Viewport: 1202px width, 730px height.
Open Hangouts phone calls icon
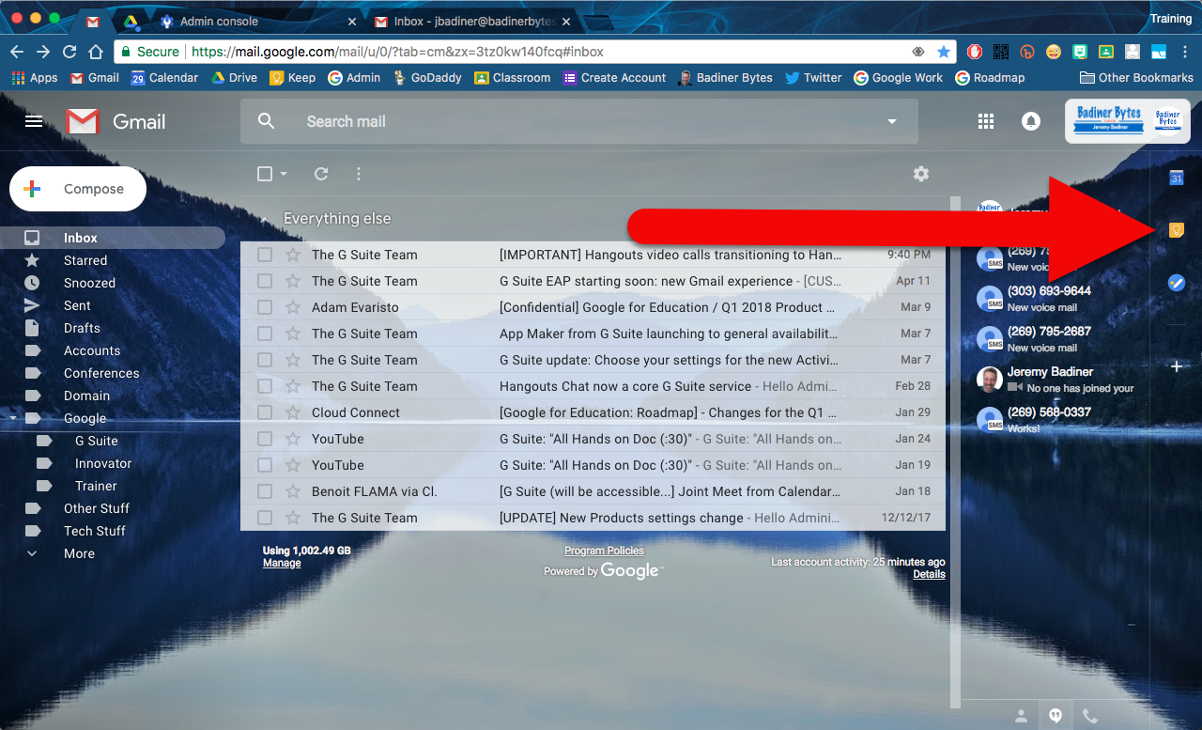1090,716
